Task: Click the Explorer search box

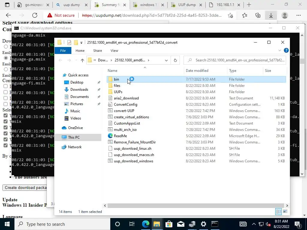Action: 234,60
